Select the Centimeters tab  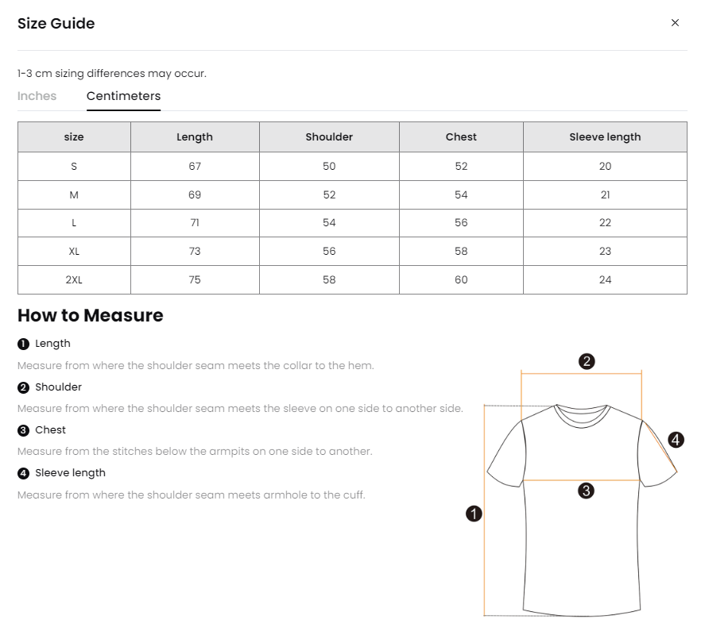pyautogui.click(x=123, y=96)
